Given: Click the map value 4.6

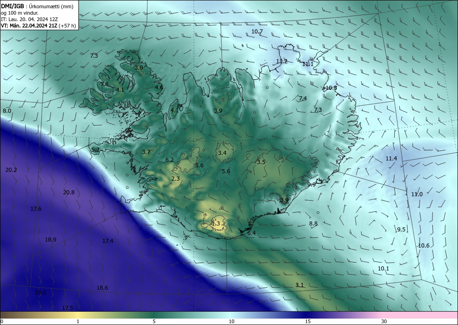Looking at the screenshot, I should pos(159,87).
